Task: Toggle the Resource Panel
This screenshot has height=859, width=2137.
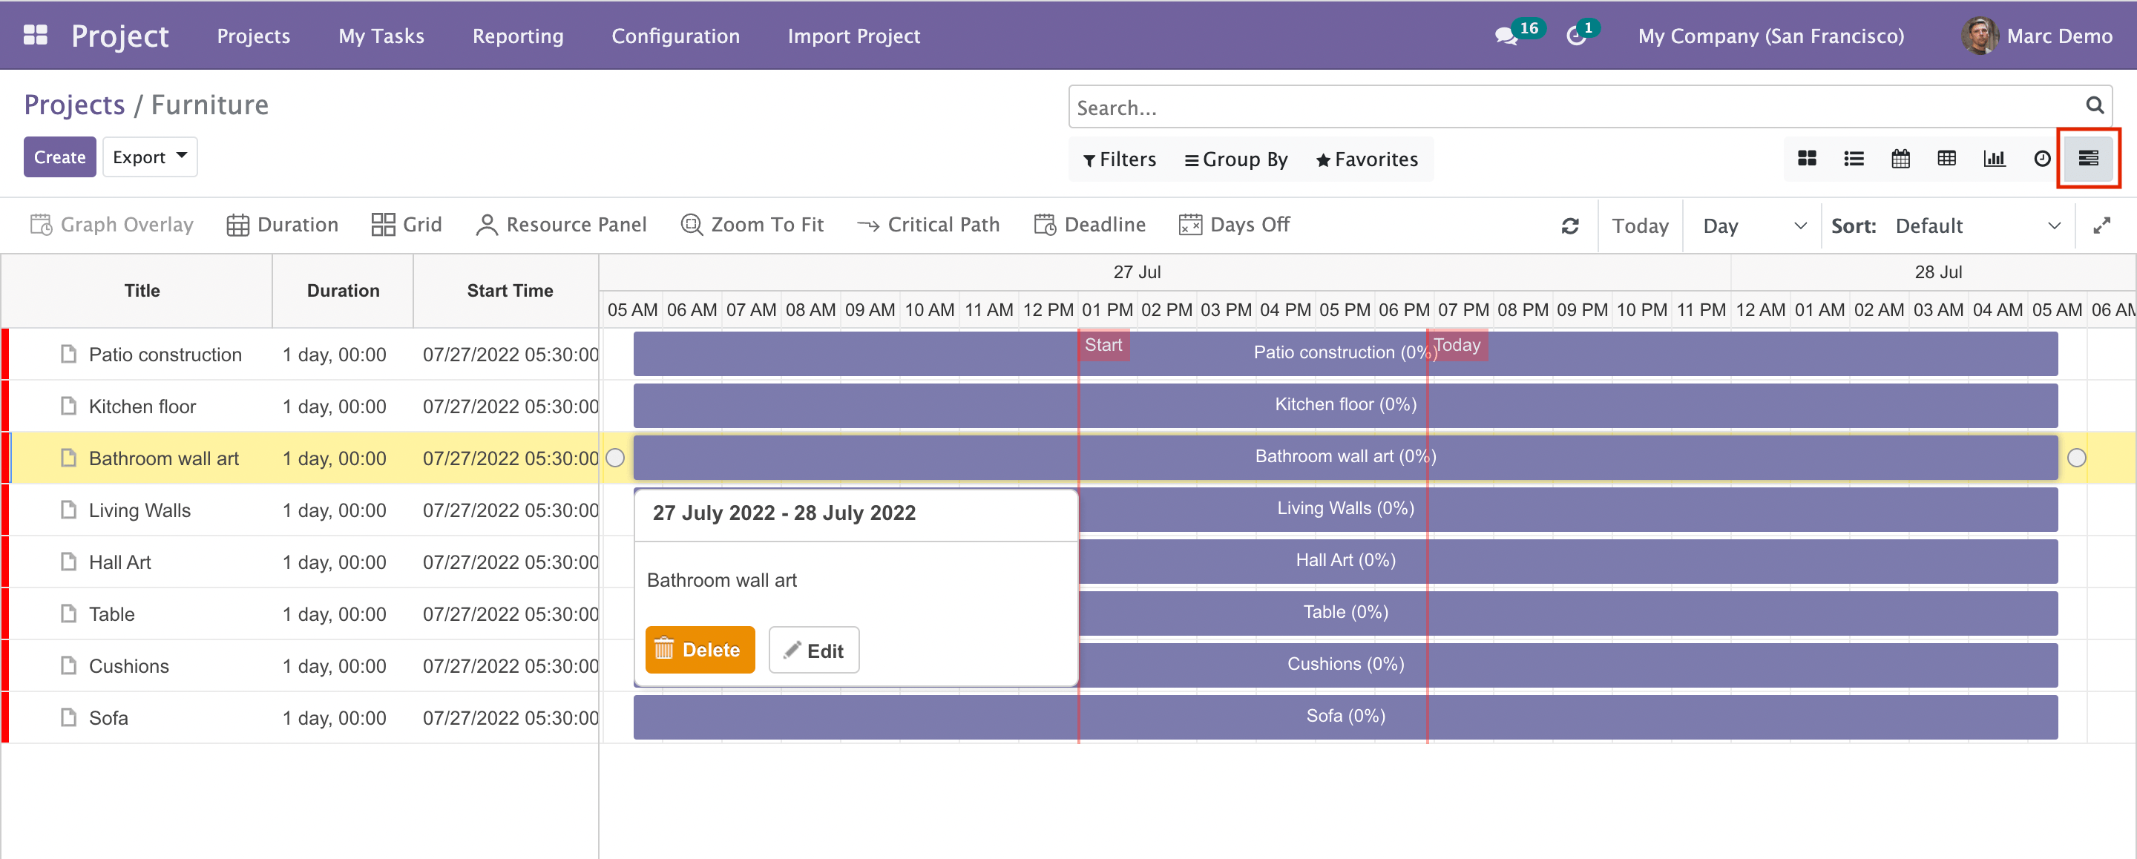Action: (x=561, y=225)
